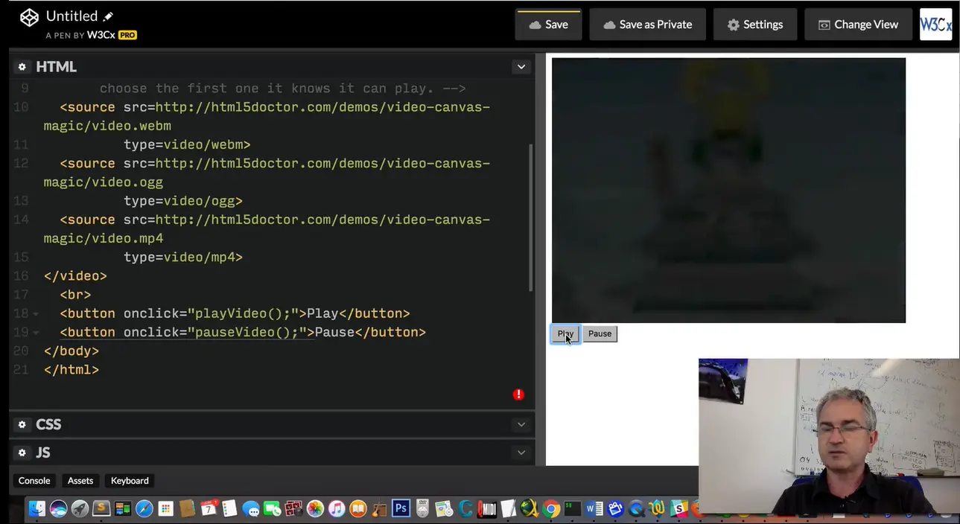Click the closing </video> tag line
Viewport: 960px width, 524px height.
click(75, 276)
